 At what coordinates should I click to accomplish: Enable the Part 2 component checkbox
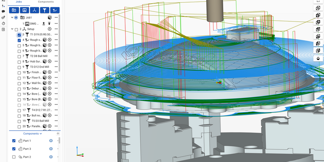pyautogui.click(x=14, y=157)
